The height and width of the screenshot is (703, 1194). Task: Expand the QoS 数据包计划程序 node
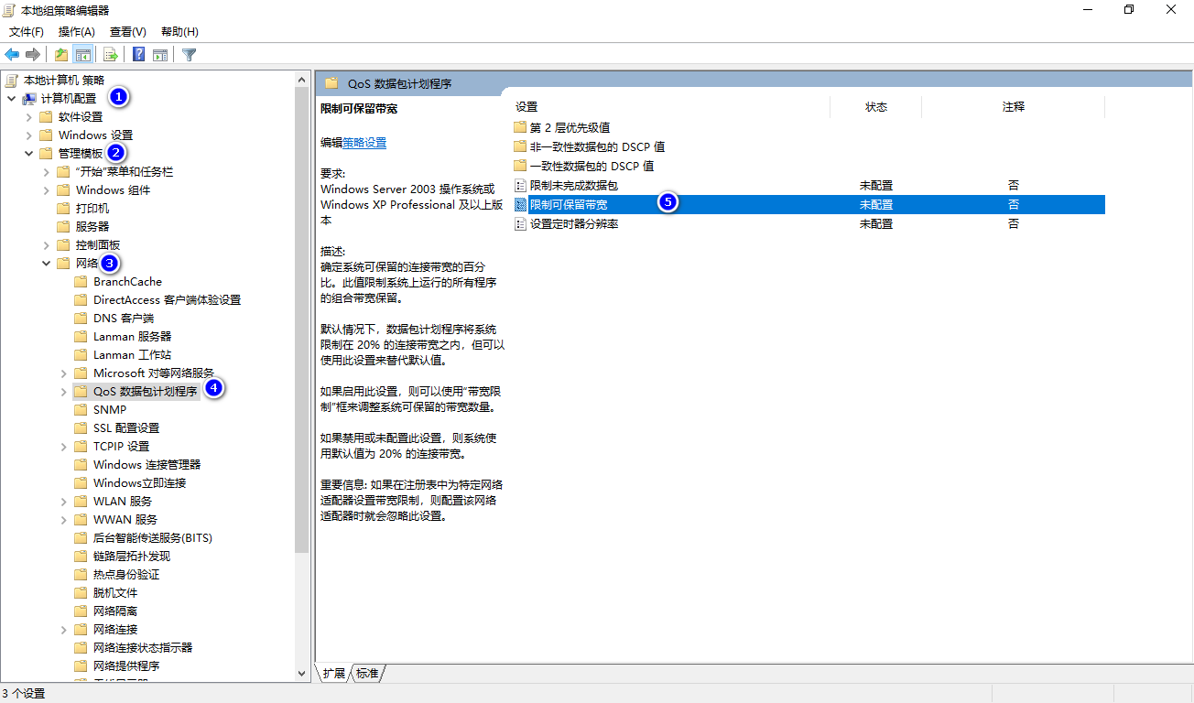point(63,391)
